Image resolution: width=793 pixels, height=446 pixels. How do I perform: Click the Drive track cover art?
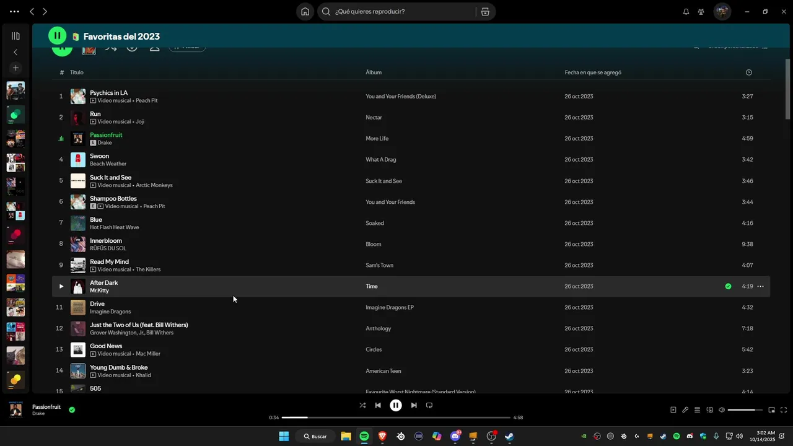[x=78, y=307]
